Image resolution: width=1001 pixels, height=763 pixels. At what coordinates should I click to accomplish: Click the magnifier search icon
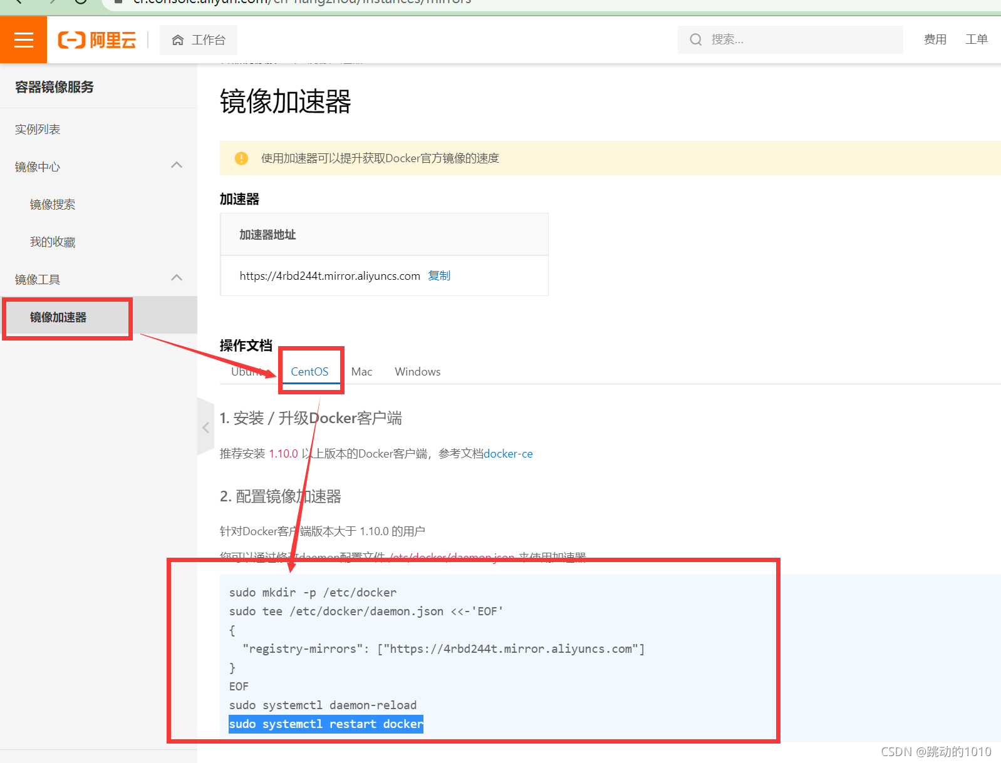click(x=695, y=39)
